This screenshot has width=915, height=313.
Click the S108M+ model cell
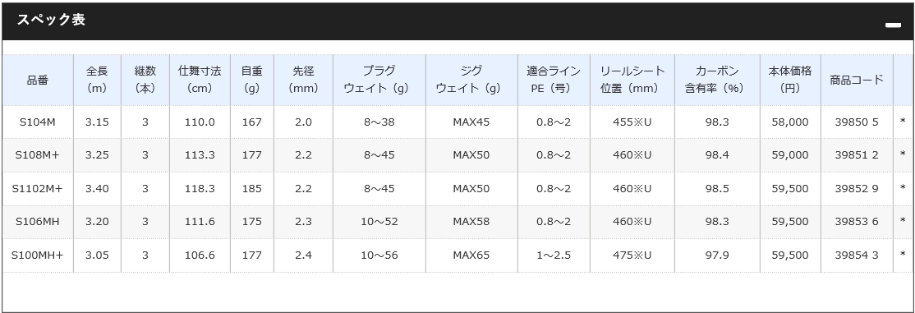click(38, 155)
